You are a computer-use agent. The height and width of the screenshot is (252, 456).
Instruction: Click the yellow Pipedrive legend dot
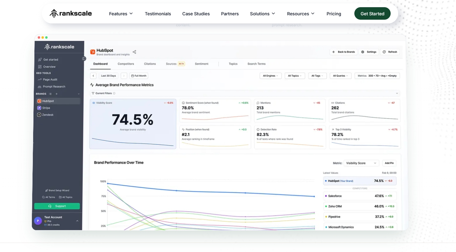coord(326,217)
